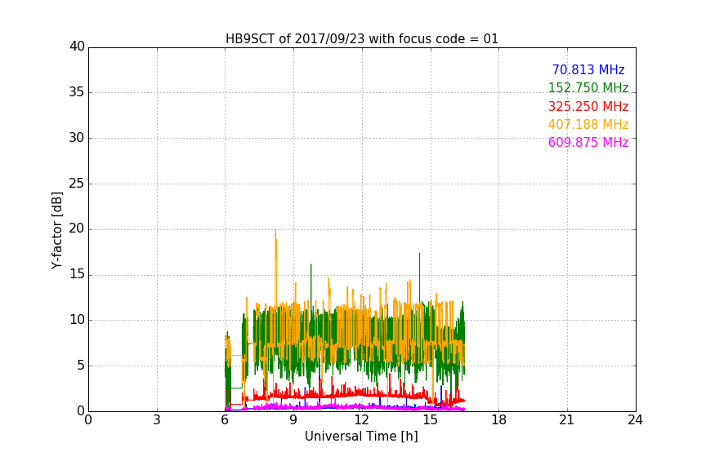Click the y-axis tick label 20

click(x=77, y=228)
